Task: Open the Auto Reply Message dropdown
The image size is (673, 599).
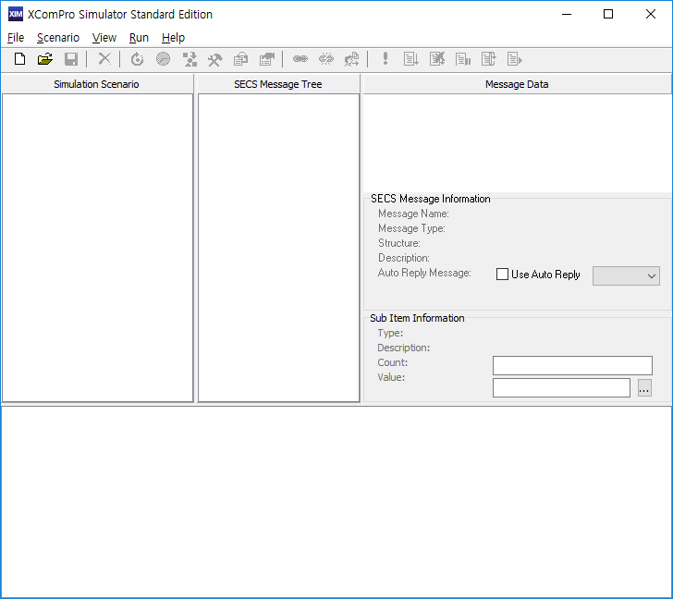Action: (x=626, y=275)
